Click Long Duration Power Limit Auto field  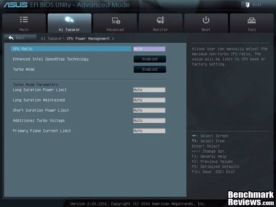click(x=149, y=90)
